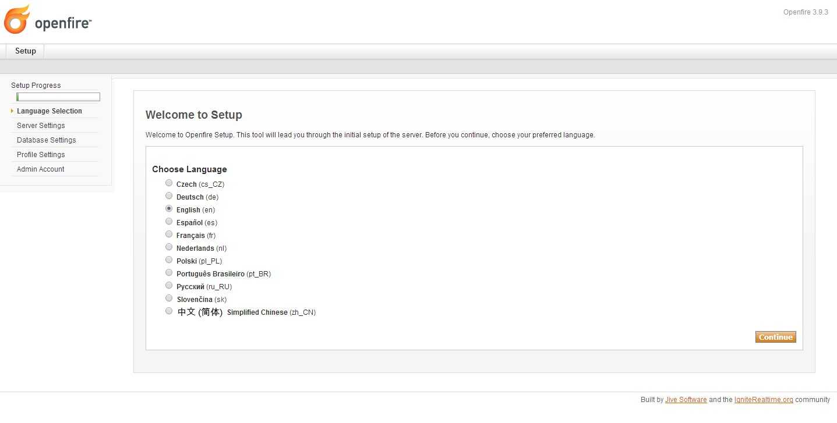Go to Database Settings step in sidebar
The width and height of the screenshot is (837, 423).
[47, 140]
